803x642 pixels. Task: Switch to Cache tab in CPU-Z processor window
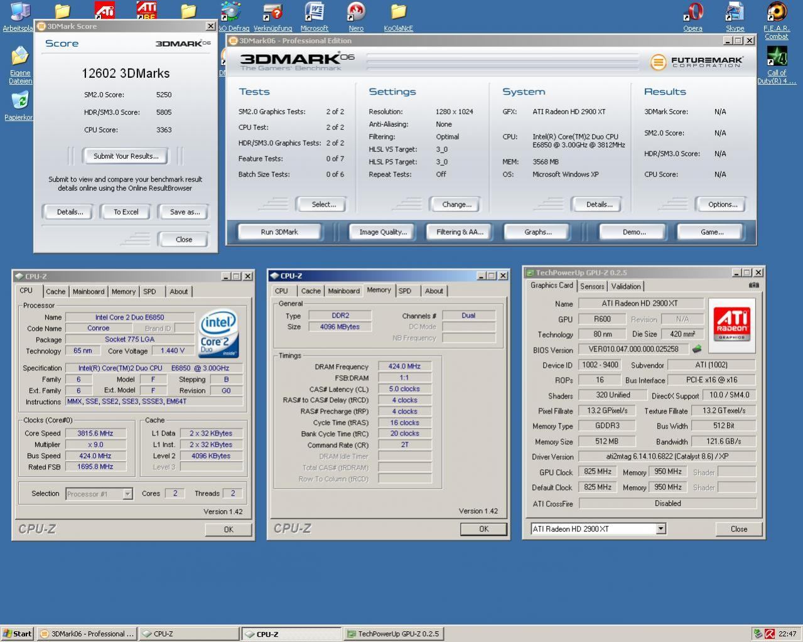pos(55,292)
